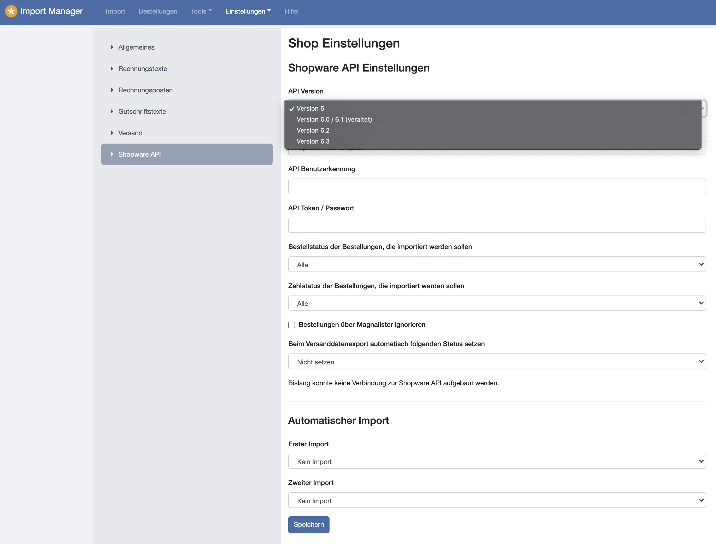The height and width of the screenshot is (544, 716).
Task: Click the Shopware API Einstellungen heading
Action: pyautogui.click(x=359, y=68)
